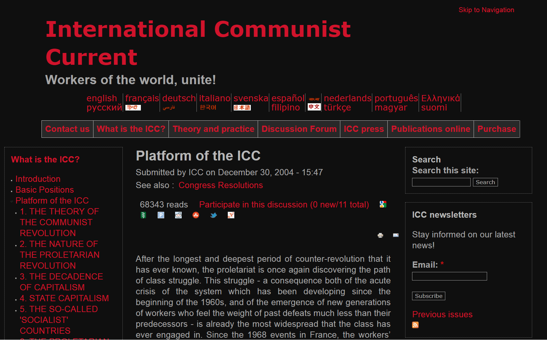View newsletter Previous issues

442,314
